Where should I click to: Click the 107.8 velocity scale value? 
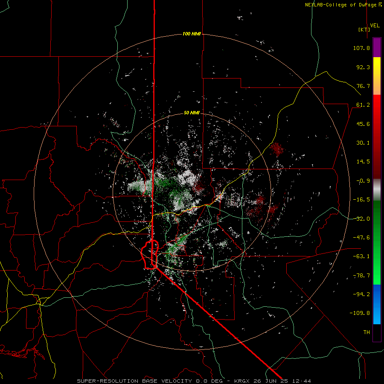pos(361,48)
